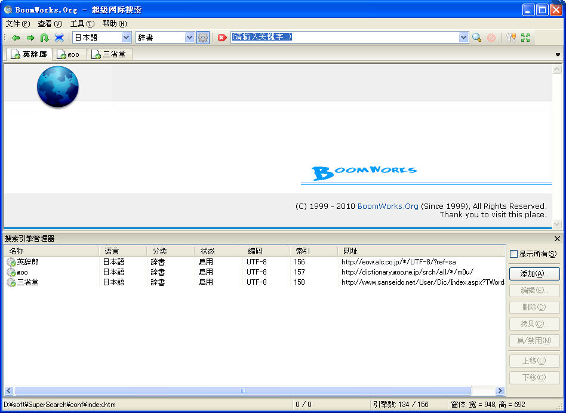Click the green forward arrow icon

30,38
